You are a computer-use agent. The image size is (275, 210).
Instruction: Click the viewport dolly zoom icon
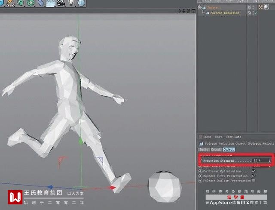[183, 11]
